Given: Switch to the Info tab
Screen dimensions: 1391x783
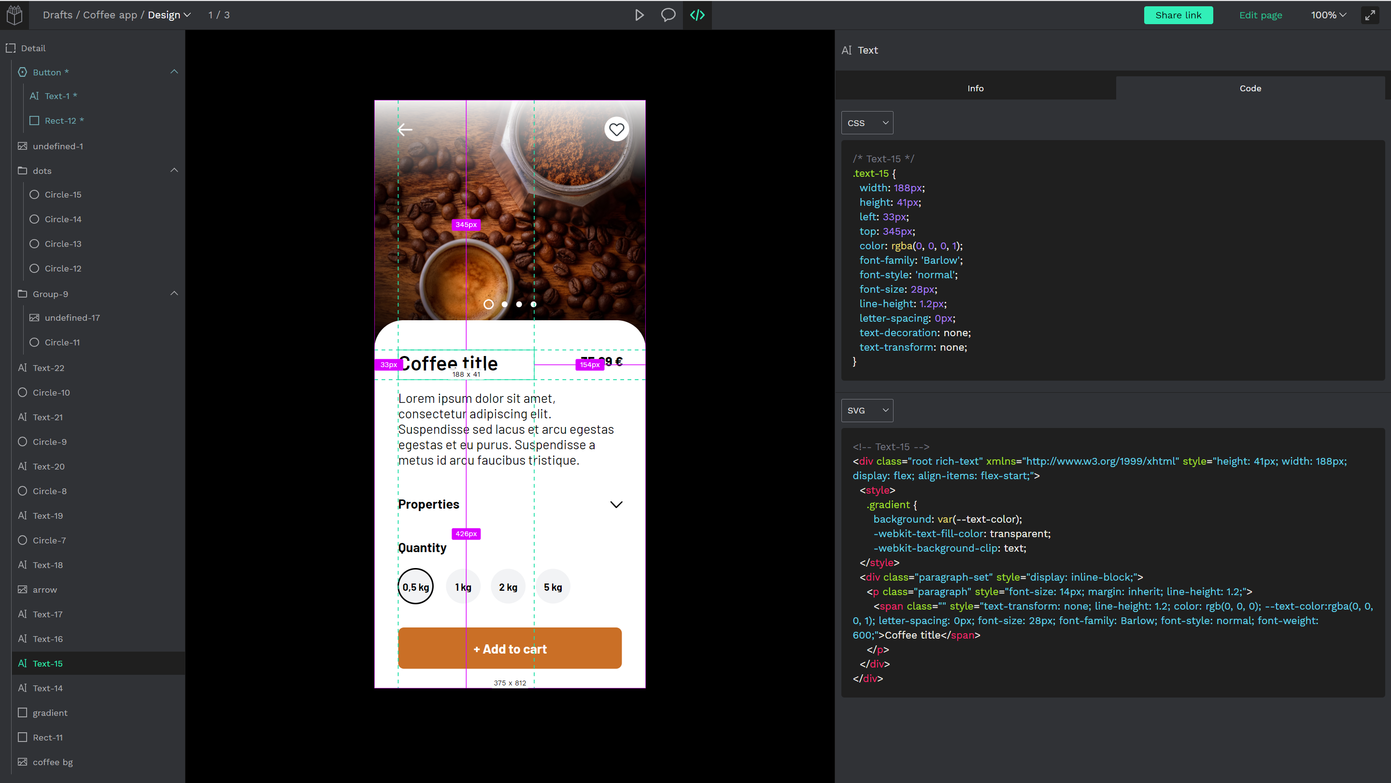Looking at the screenshot, I should click(975, 88).
